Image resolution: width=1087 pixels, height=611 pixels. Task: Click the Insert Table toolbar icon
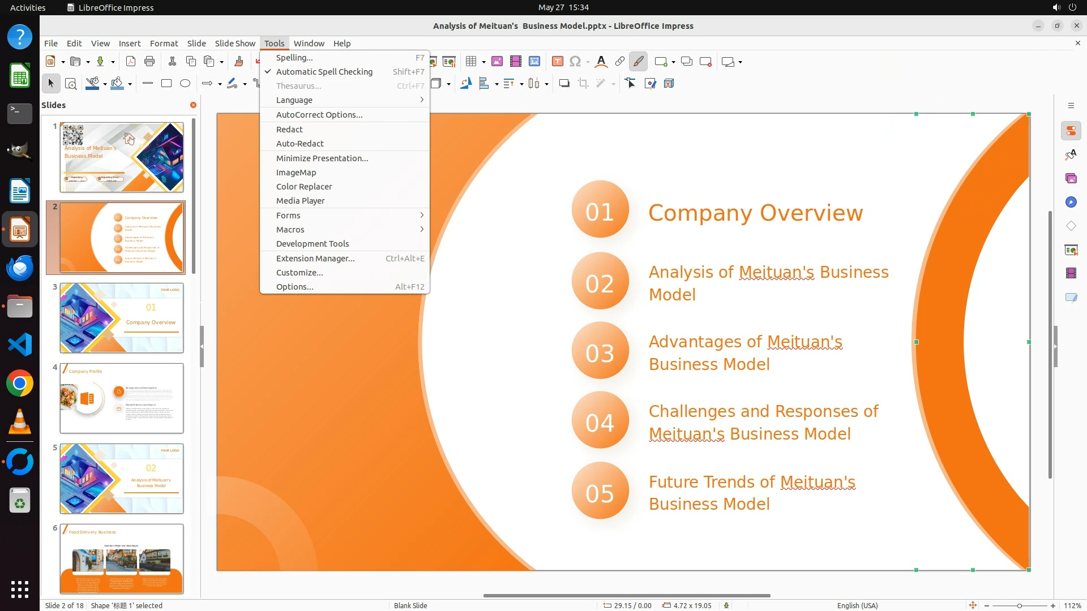[471, 62]
